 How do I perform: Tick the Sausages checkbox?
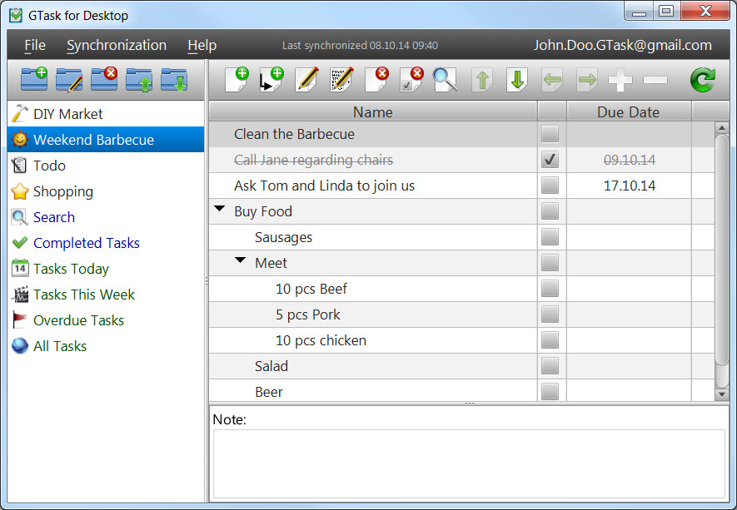[x=550, y=237]
